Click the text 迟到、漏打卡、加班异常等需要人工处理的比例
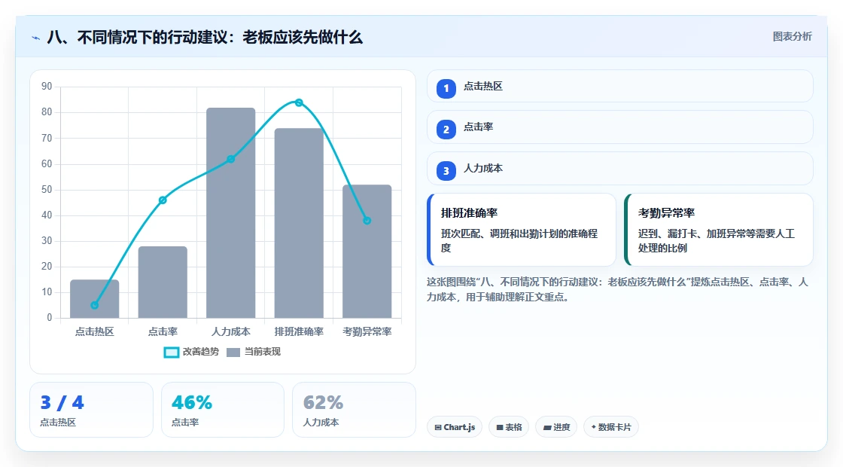The height and width of the screenshot is (467, 843). (716, 241)
